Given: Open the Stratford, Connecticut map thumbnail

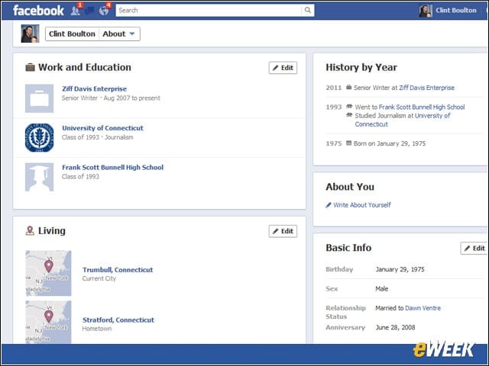Looking at the screenshot, I should (x=48, y=322).
